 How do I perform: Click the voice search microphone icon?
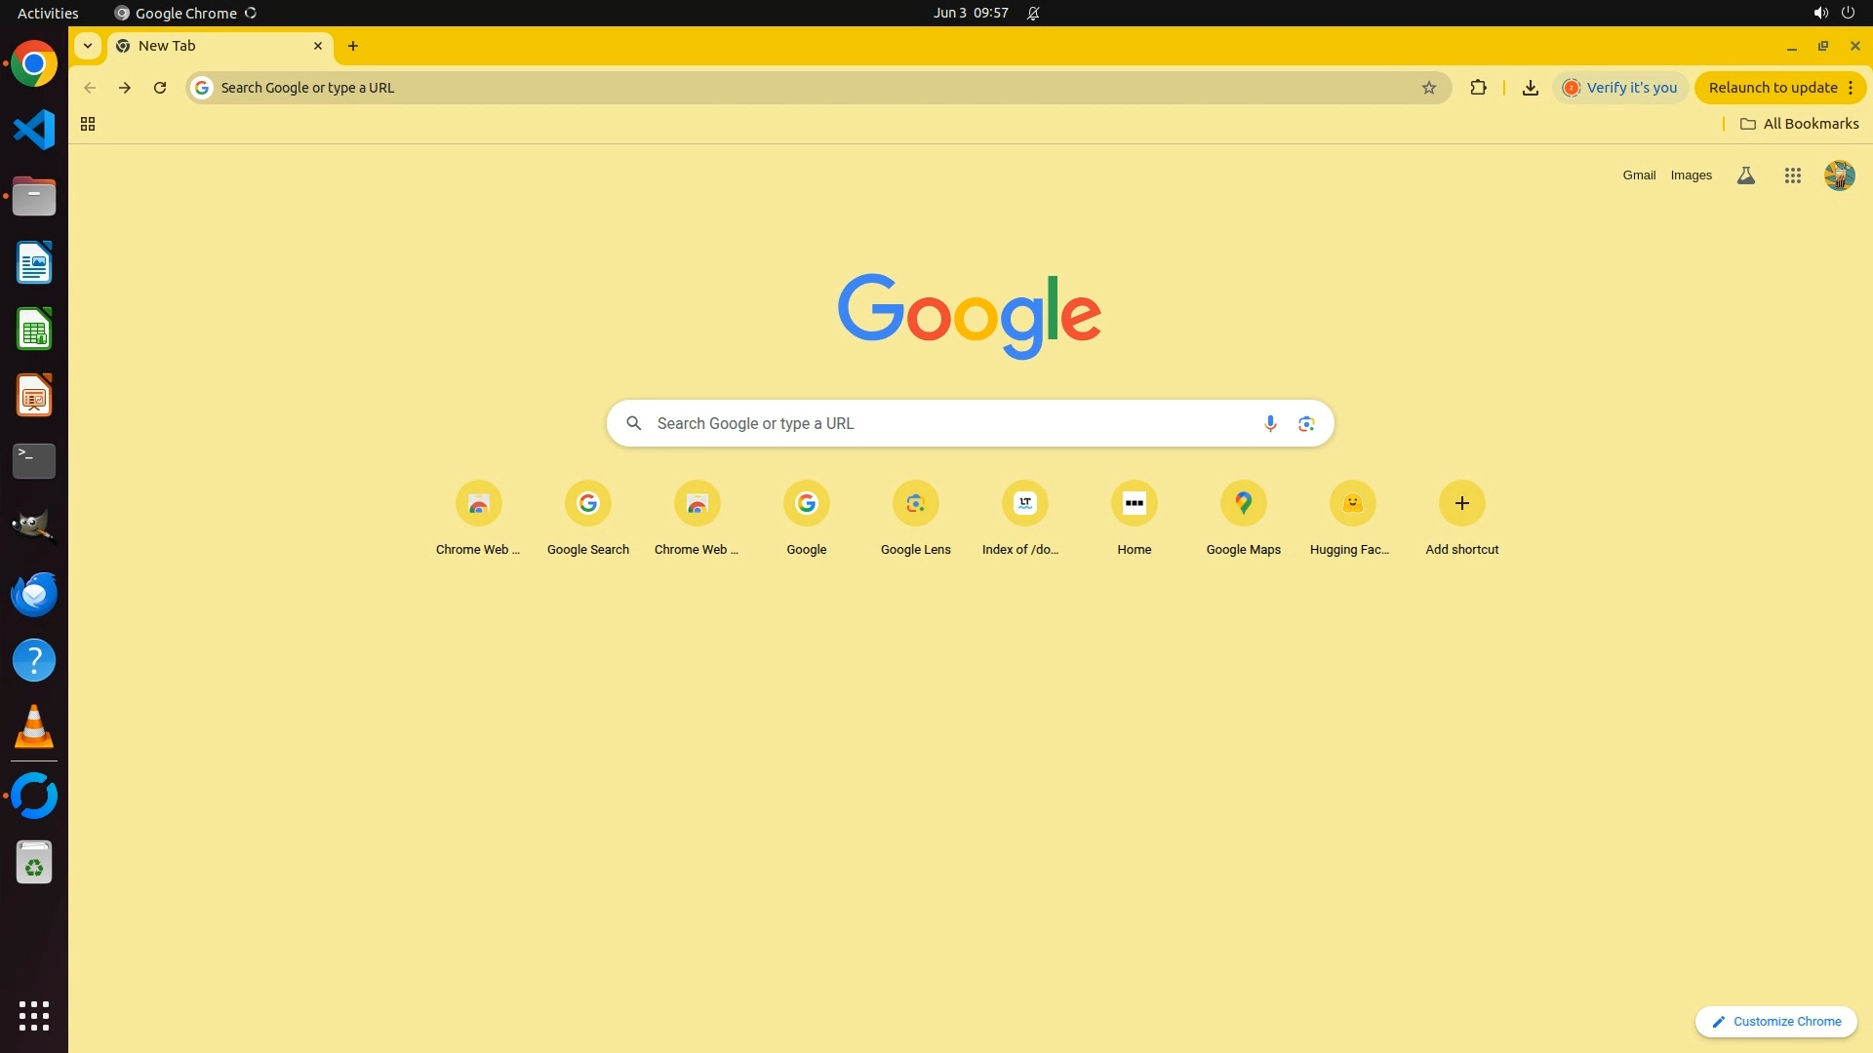pyautogui.click(x=1269, y=423)
